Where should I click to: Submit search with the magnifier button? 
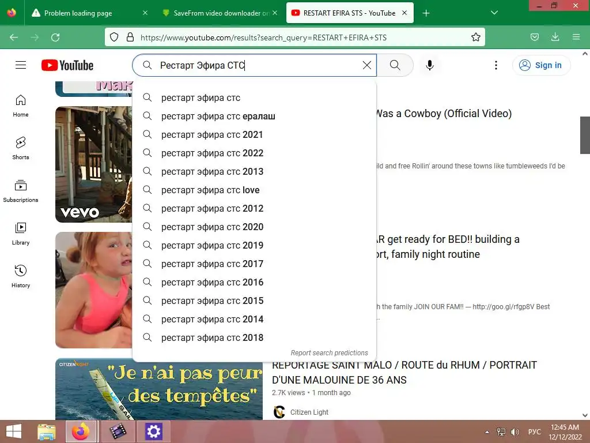tap(395, 65)
